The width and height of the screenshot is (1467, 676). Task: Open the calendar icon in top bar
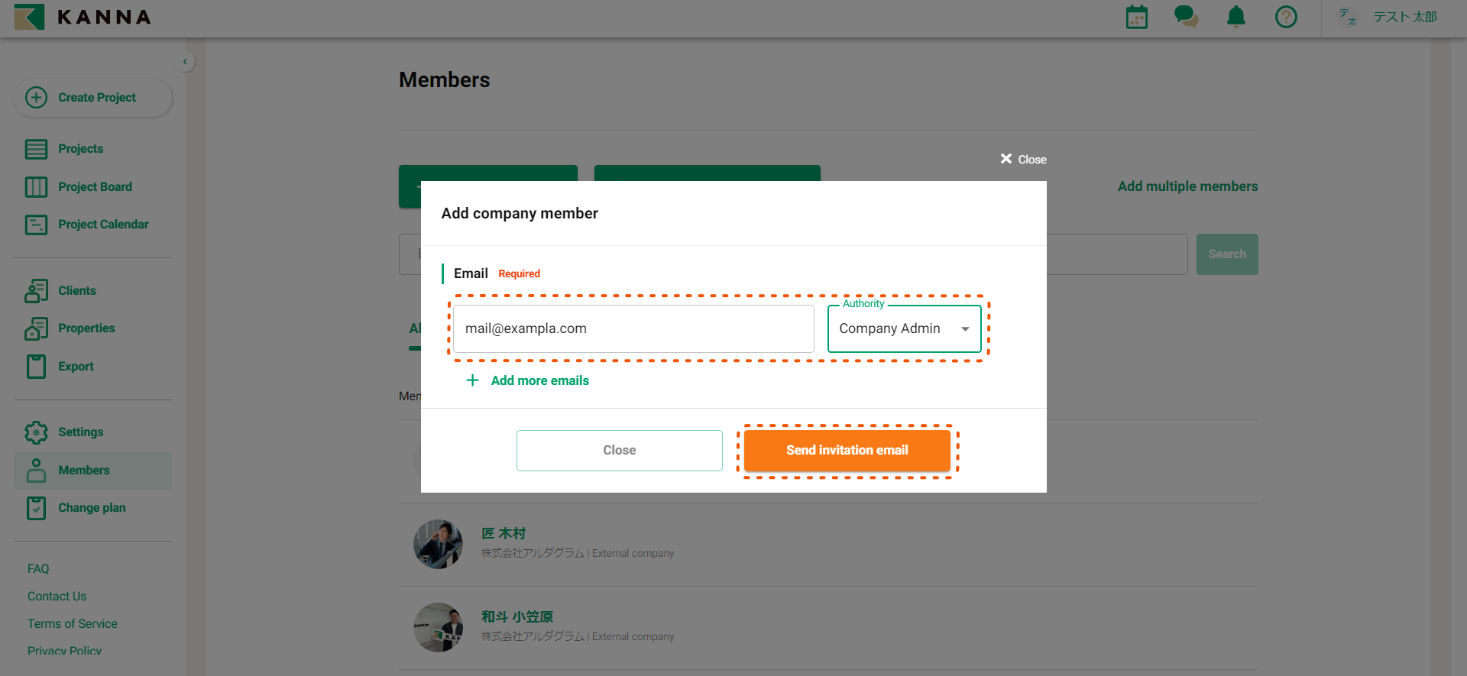(x=1136, y=17)
